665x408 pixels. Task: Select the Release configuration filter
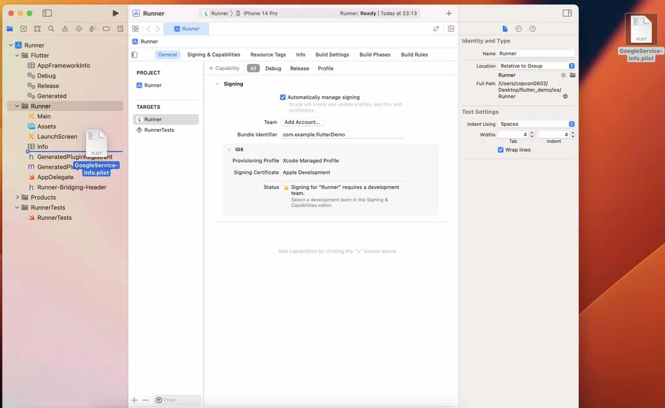pos(299,68)
